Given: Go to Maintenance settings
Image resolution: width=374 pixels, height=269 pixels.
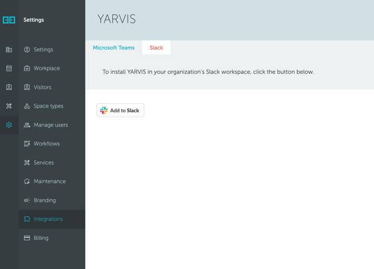Looking at the screenshot, I should tap(49, 181).
